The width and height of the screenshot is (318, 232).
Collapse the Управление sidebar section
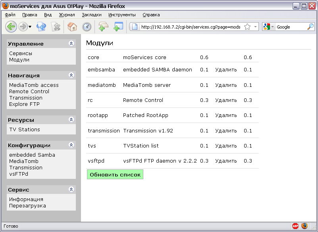coord(71,44)
